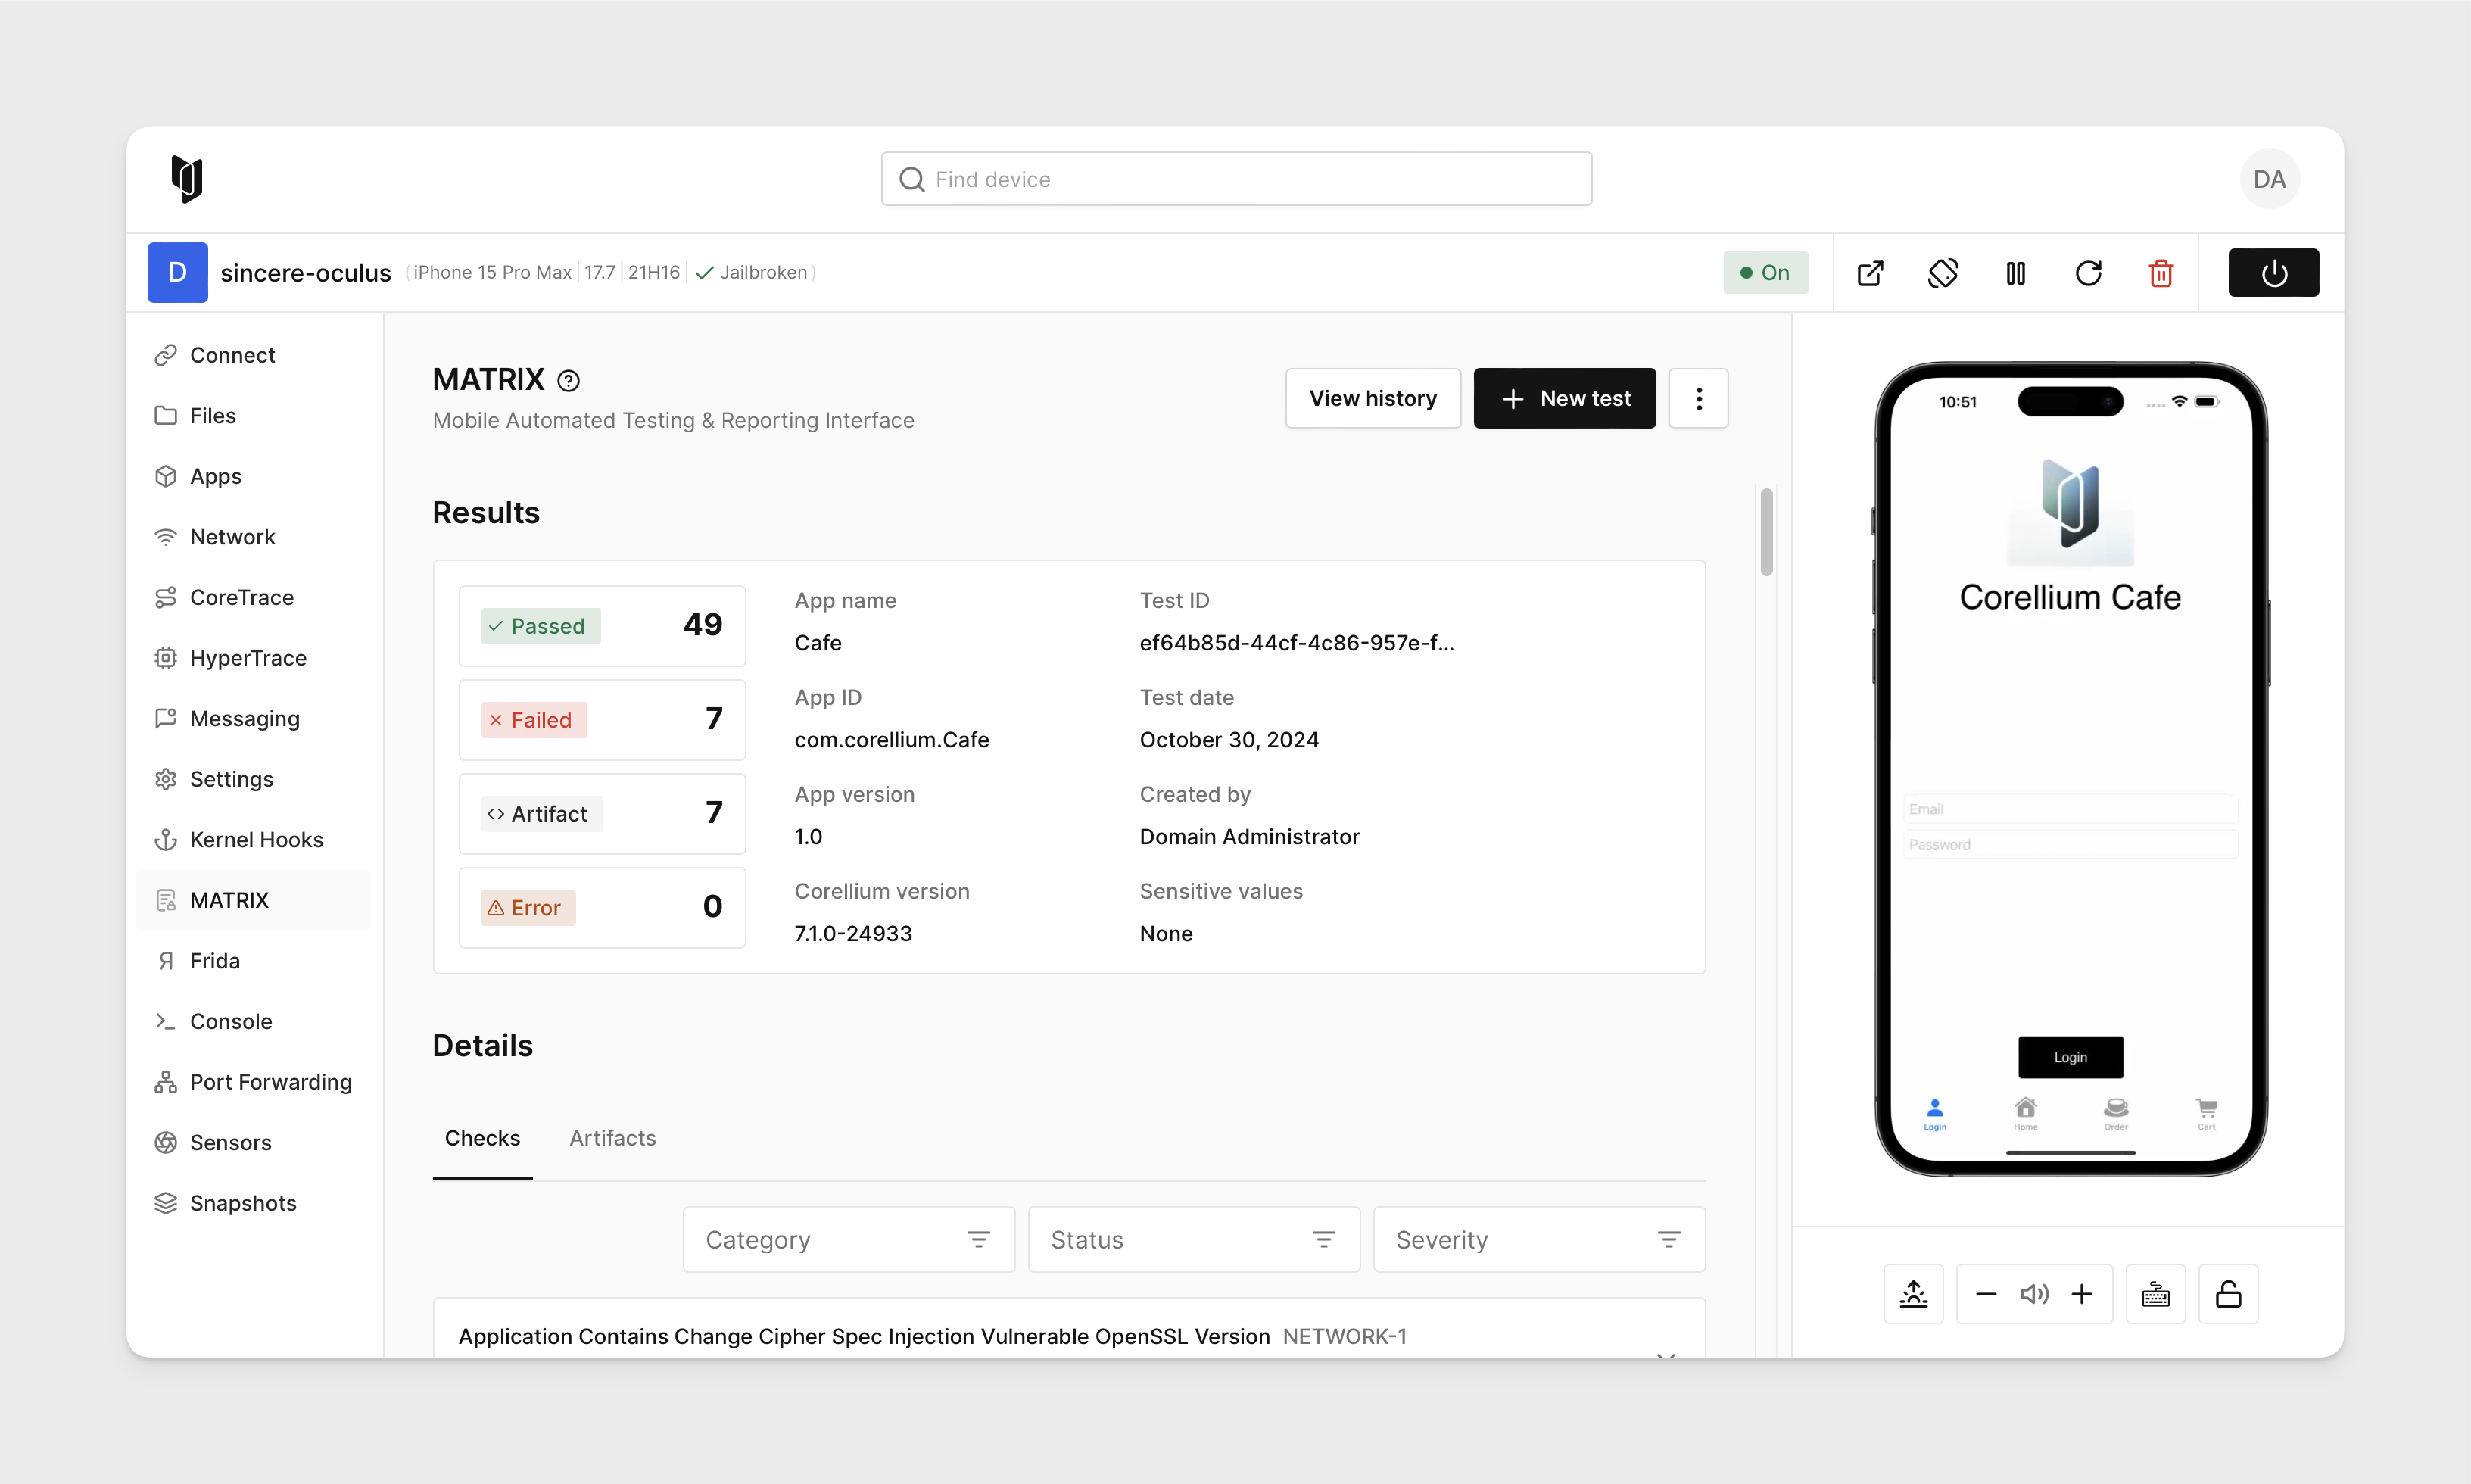
Task: Open Kernel Hooks panel
Action: (256, 838)
